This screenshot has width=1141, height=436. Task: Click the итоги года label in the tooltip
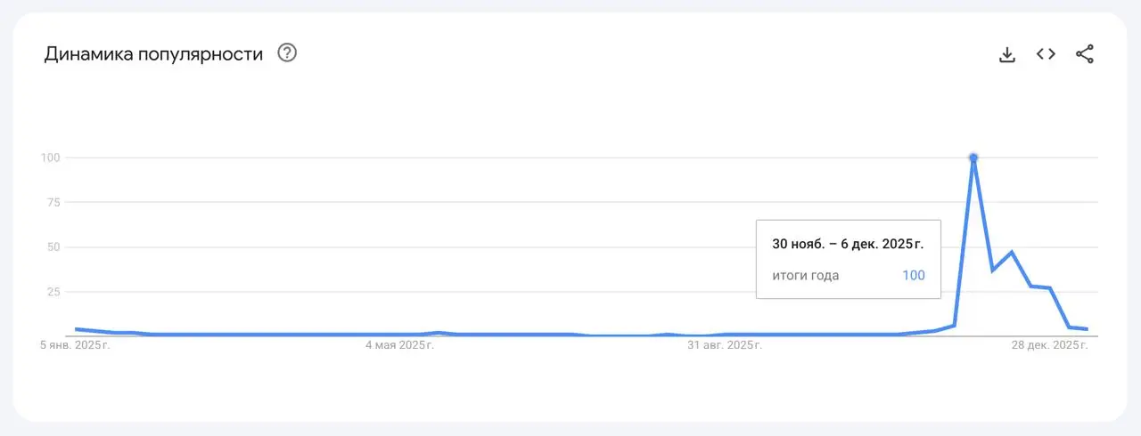[x=806, y=275]
